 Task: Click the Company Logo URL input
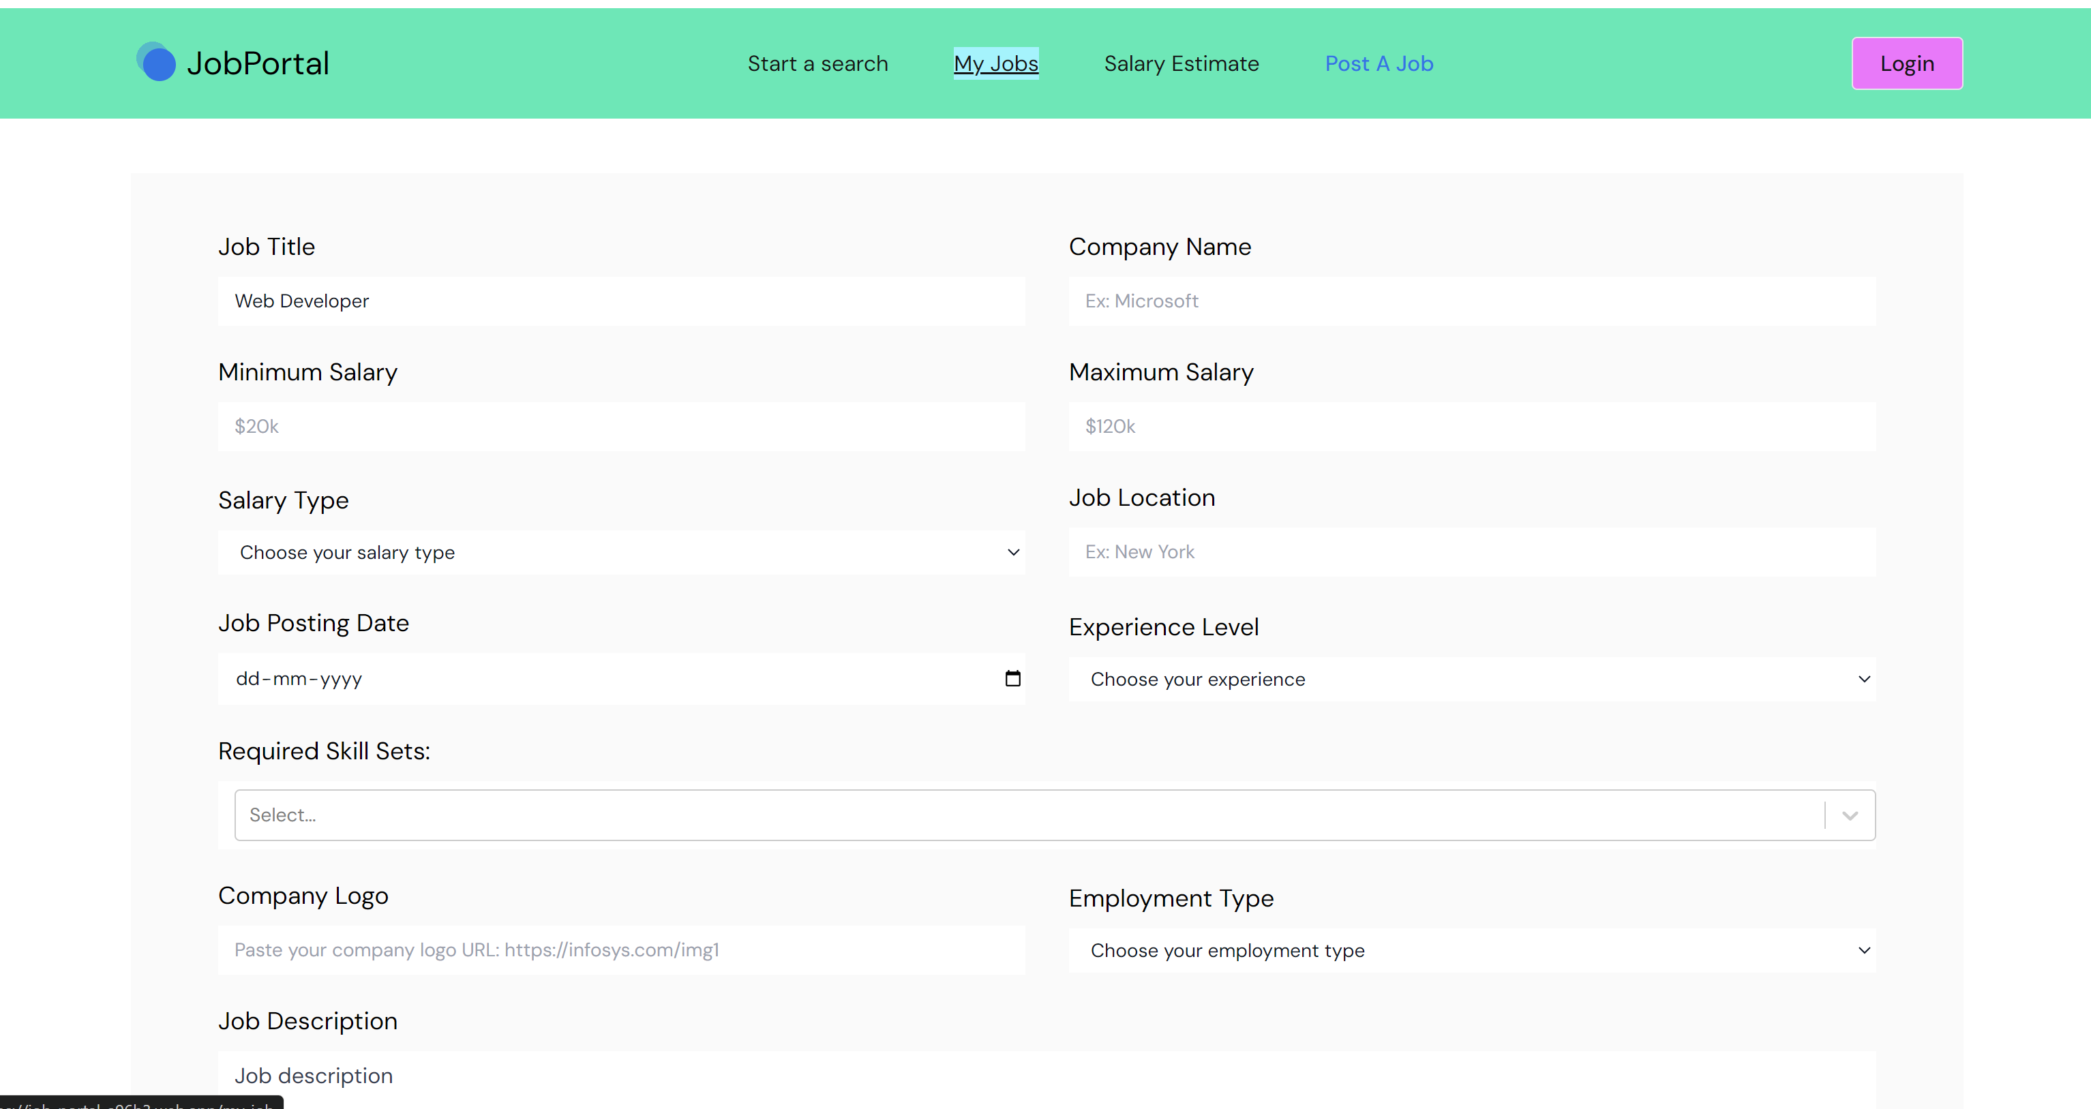621,950
